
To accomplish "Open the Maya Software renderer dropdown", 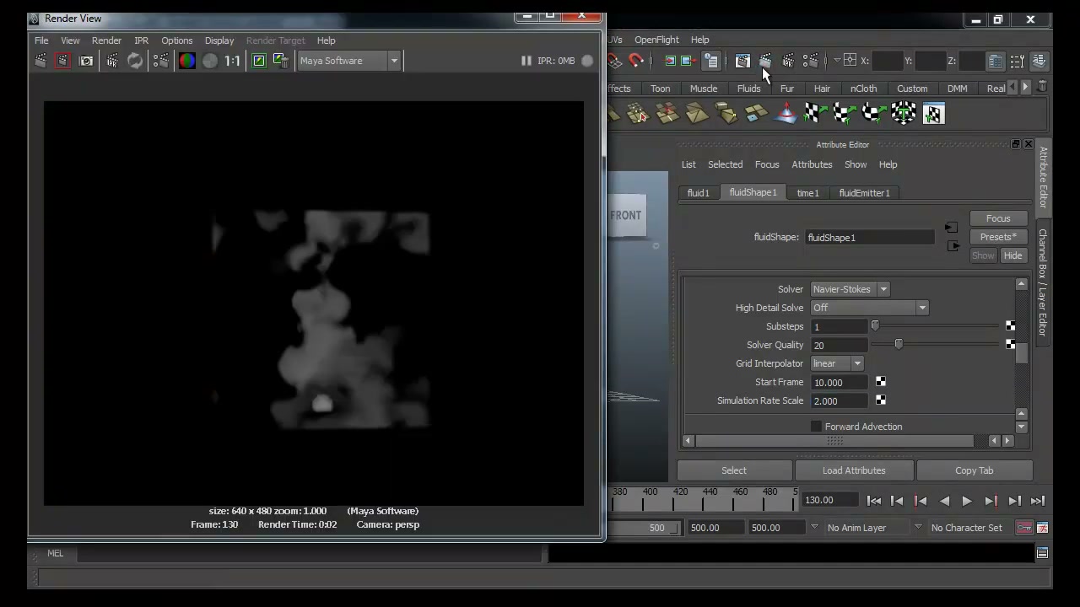I will 348,61.
